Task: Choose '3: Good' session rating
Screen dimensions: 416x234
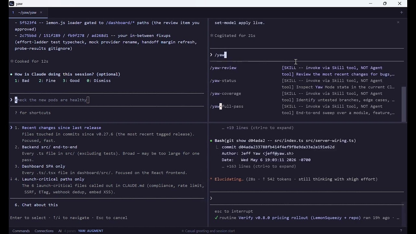Action: pos(71,81)
